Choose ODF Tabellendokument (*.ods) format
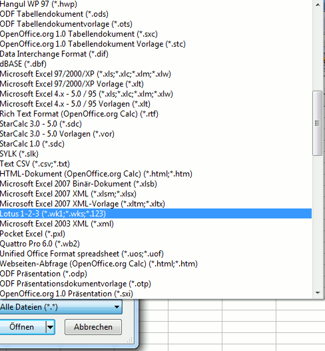Viewport: 325px width, 351px height. (x=156, y=14)
